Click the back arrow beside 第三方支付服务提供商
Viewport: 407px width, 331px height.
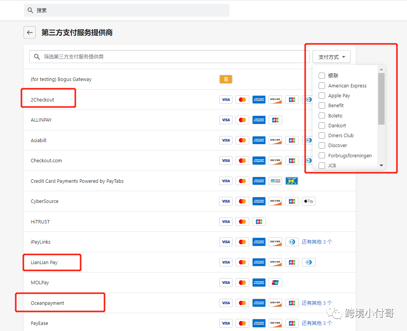(x=30, y=32)
